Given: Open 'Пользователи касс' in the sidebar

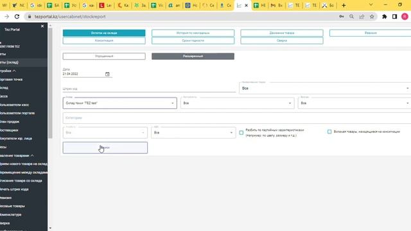Looking at the screenshot, I should [x=14, y=105].
